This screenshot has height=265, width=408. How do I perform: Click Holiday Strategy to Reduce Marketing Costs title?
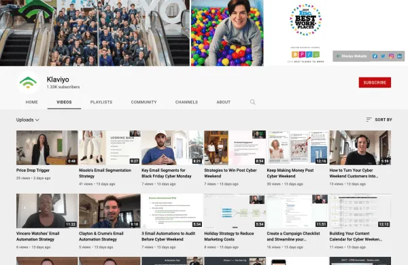[x=229, y=236]
